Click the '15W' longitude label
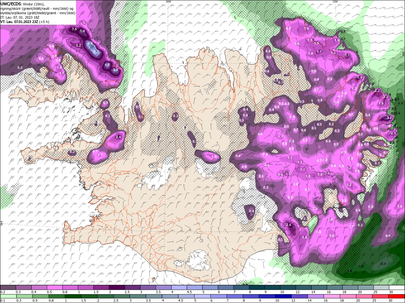405x303 pixels. 335,2
